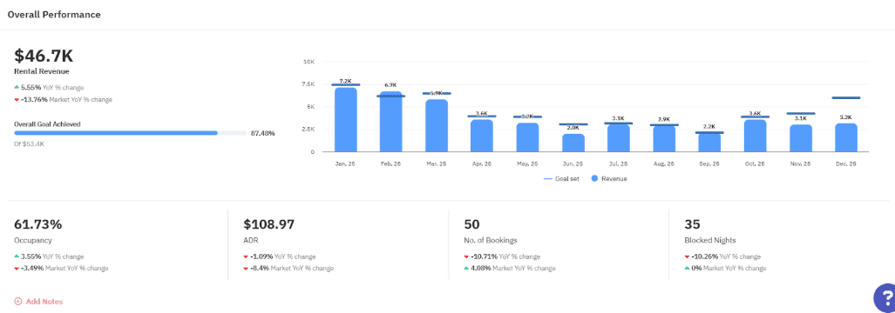
Task: Click the Apr. 25 revenue bar
Action: 482,136
